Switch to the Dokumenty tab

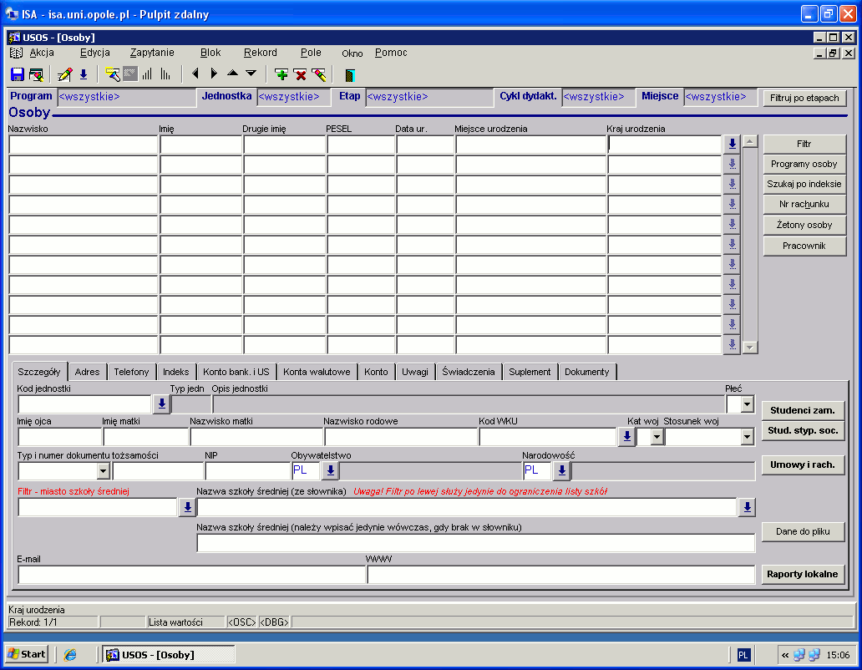point(587,372)
